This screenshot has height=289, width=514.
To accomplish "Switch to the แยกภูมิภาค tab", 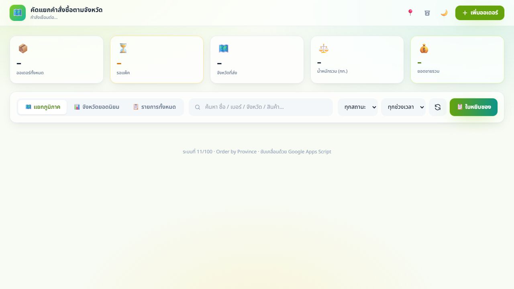I will 43,107.
